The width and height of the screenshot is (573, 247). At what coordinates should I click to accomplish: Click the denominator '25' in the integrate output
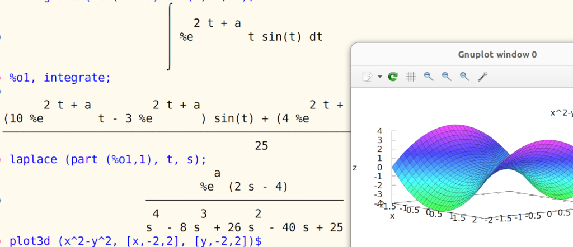[262, 146]
